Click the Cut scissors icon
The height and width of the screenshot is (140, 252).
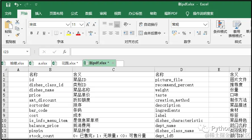(x=17, y=22)
